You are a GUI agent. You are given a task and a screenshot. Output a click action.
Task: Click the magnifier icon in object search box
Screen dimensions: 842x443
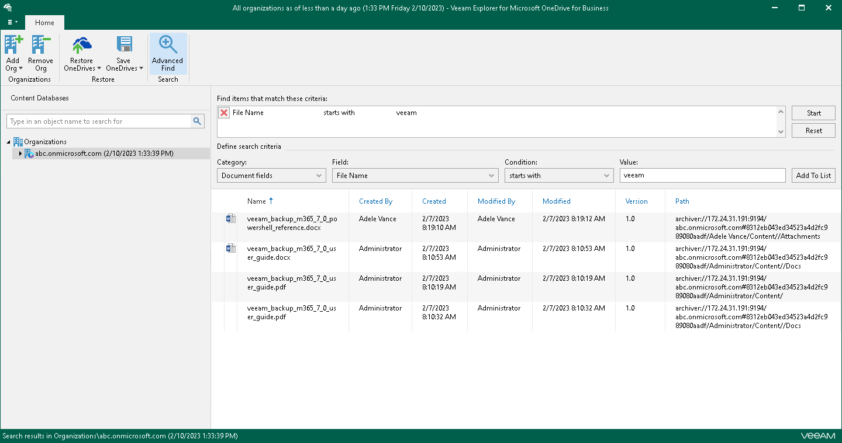[x=198, y=121]
